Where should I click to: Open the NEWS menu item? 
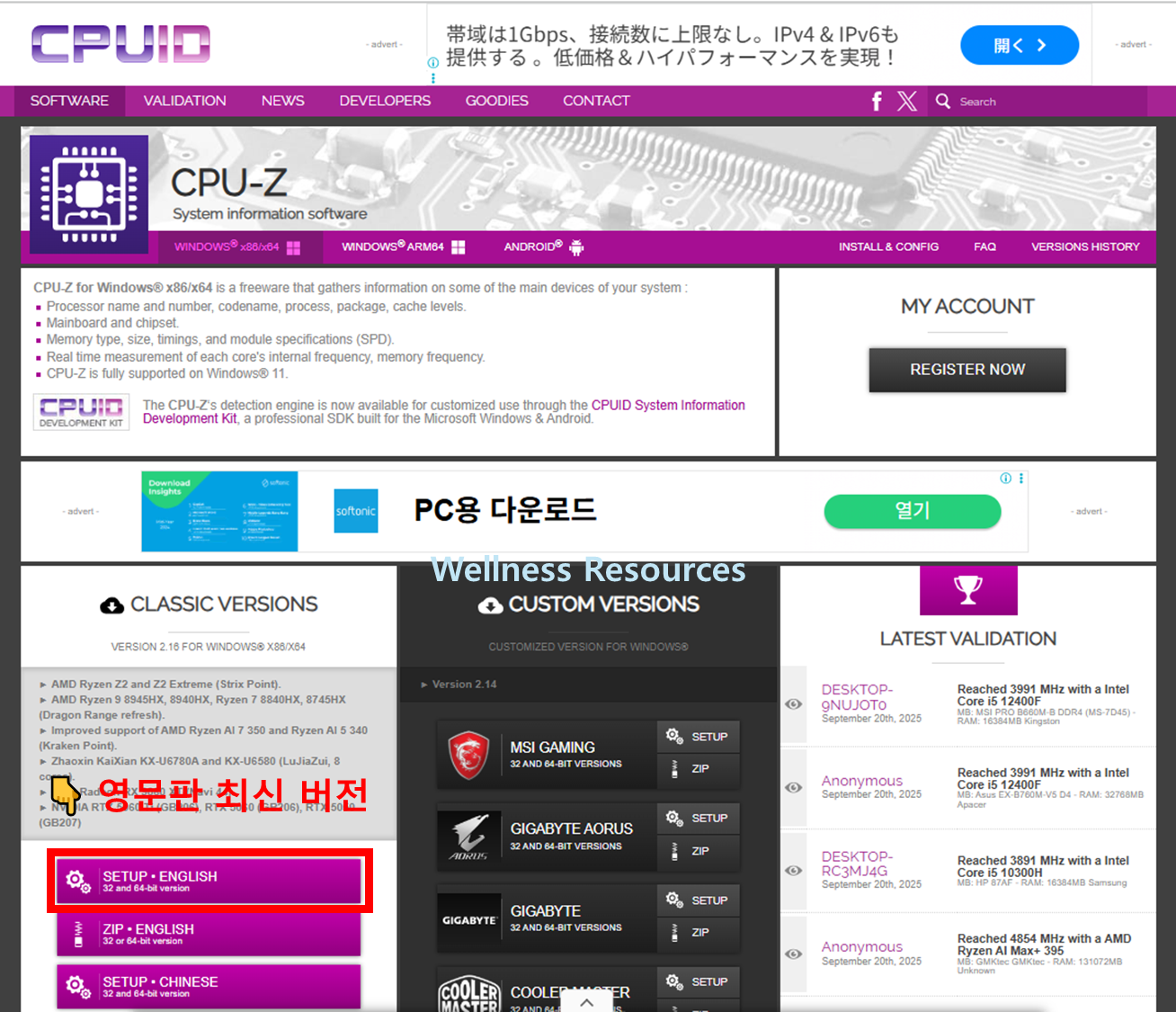click(x=283, y=101)
